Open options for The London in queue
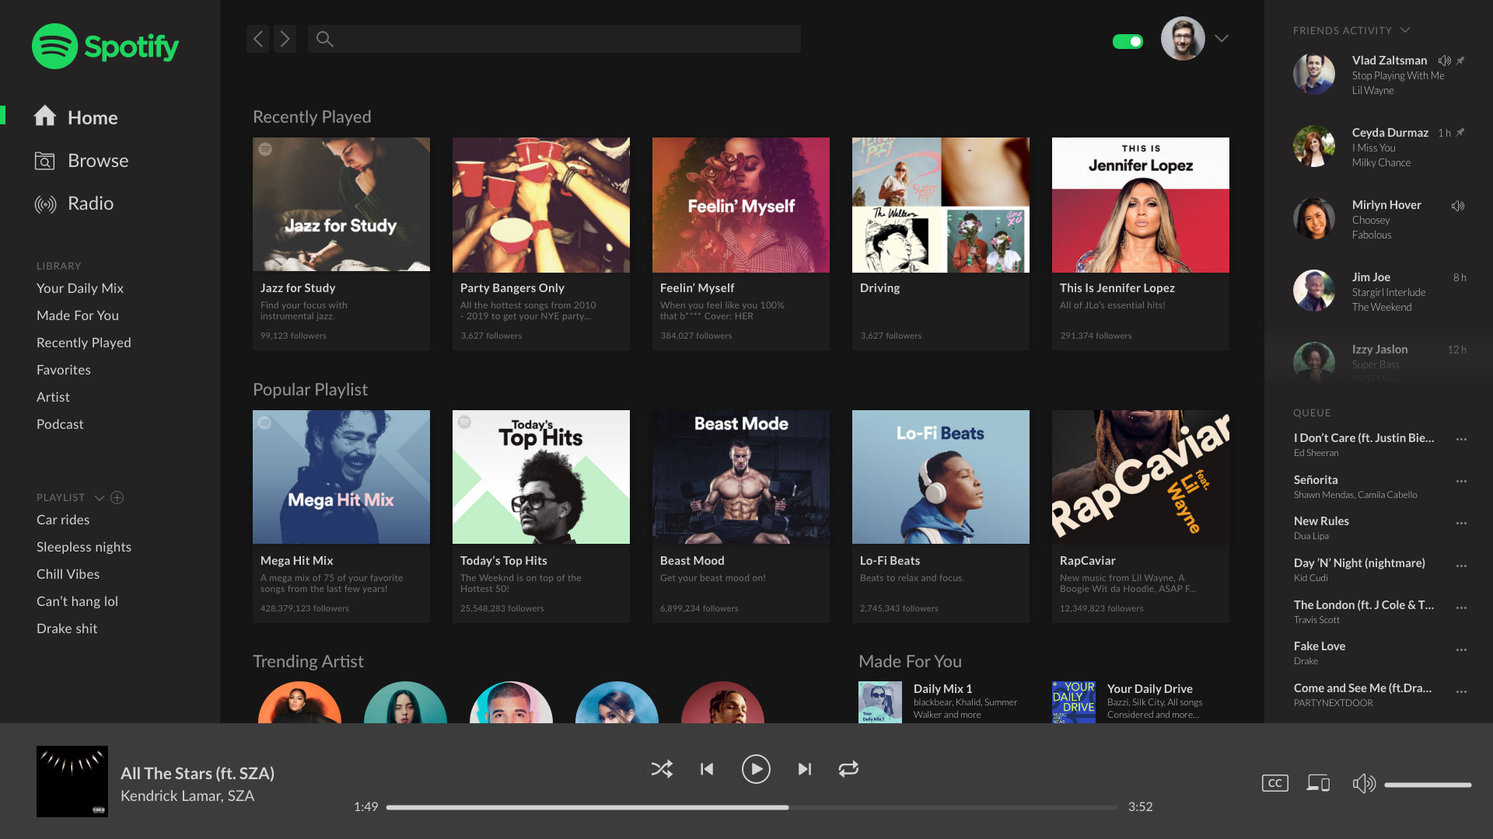 [x=1461, y=607]
